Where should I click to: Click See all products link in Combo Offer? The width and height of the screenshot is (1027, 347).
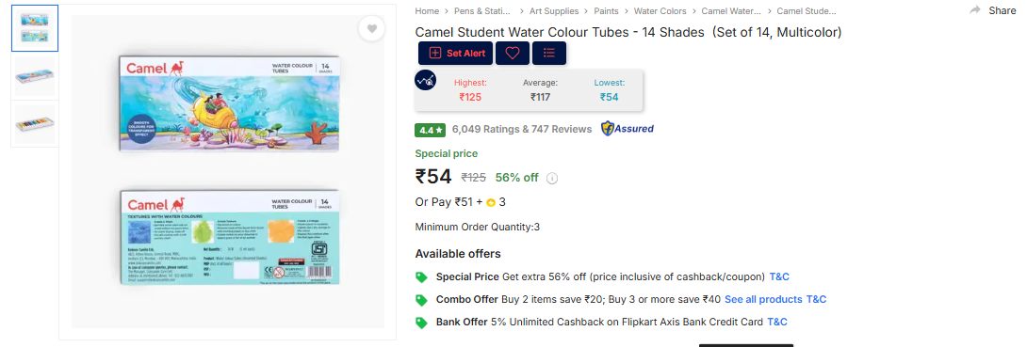[763, 299]
